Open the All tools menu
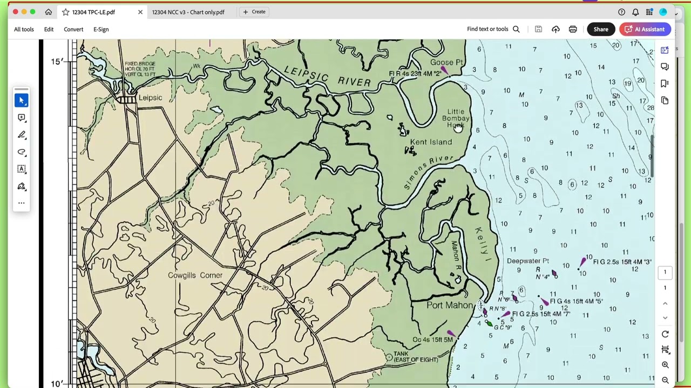 pyautogui.click(x=24, y=29)
